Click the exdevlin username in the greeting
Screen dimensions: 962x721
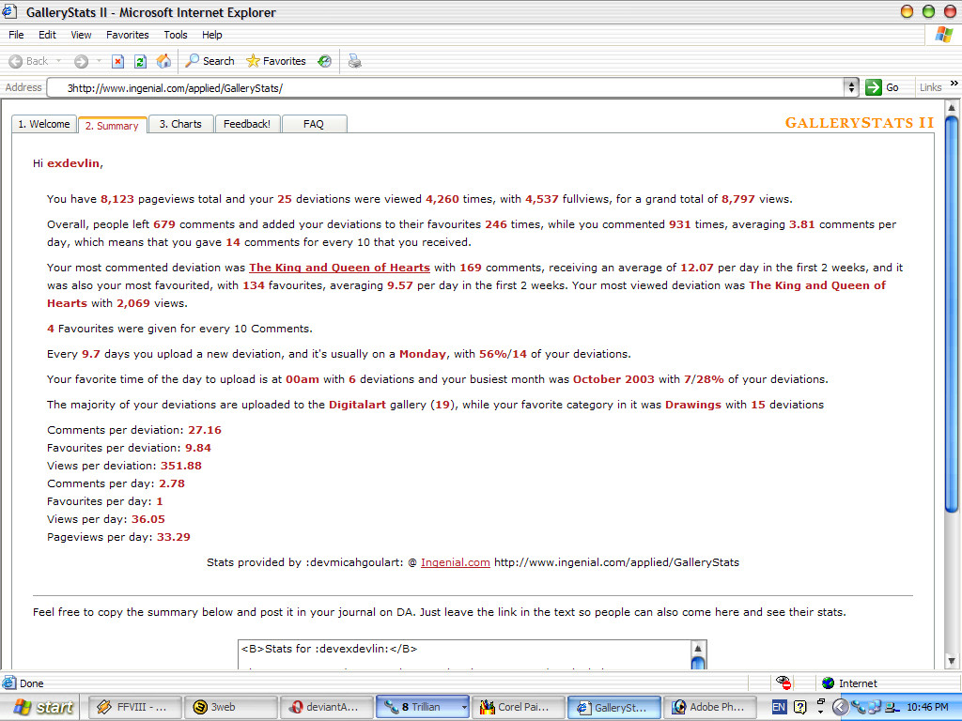click(x=73, y=163)
